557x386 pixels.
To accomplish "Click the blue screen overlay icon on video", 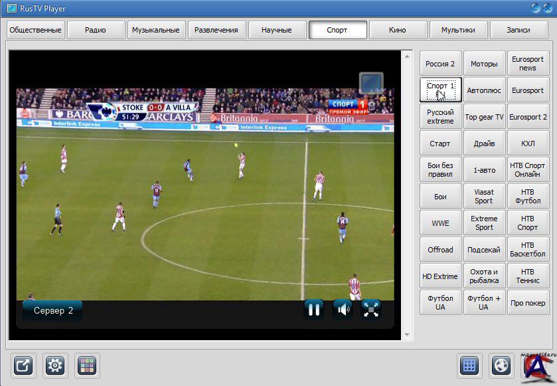I will [371, 84].
